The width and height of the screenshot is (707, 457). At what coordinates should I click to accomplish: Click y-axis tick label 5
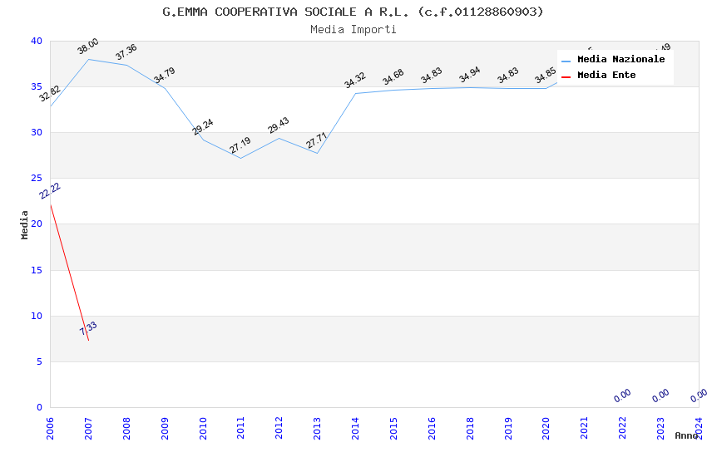click(x=40, y=361)
